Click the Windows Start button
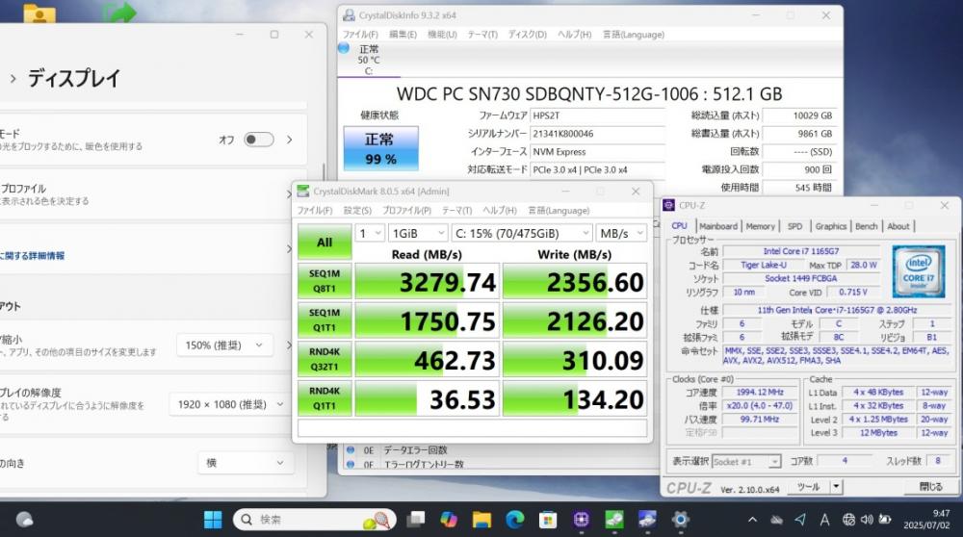Viewport: 963px width, 537px height. pos(213,520)
